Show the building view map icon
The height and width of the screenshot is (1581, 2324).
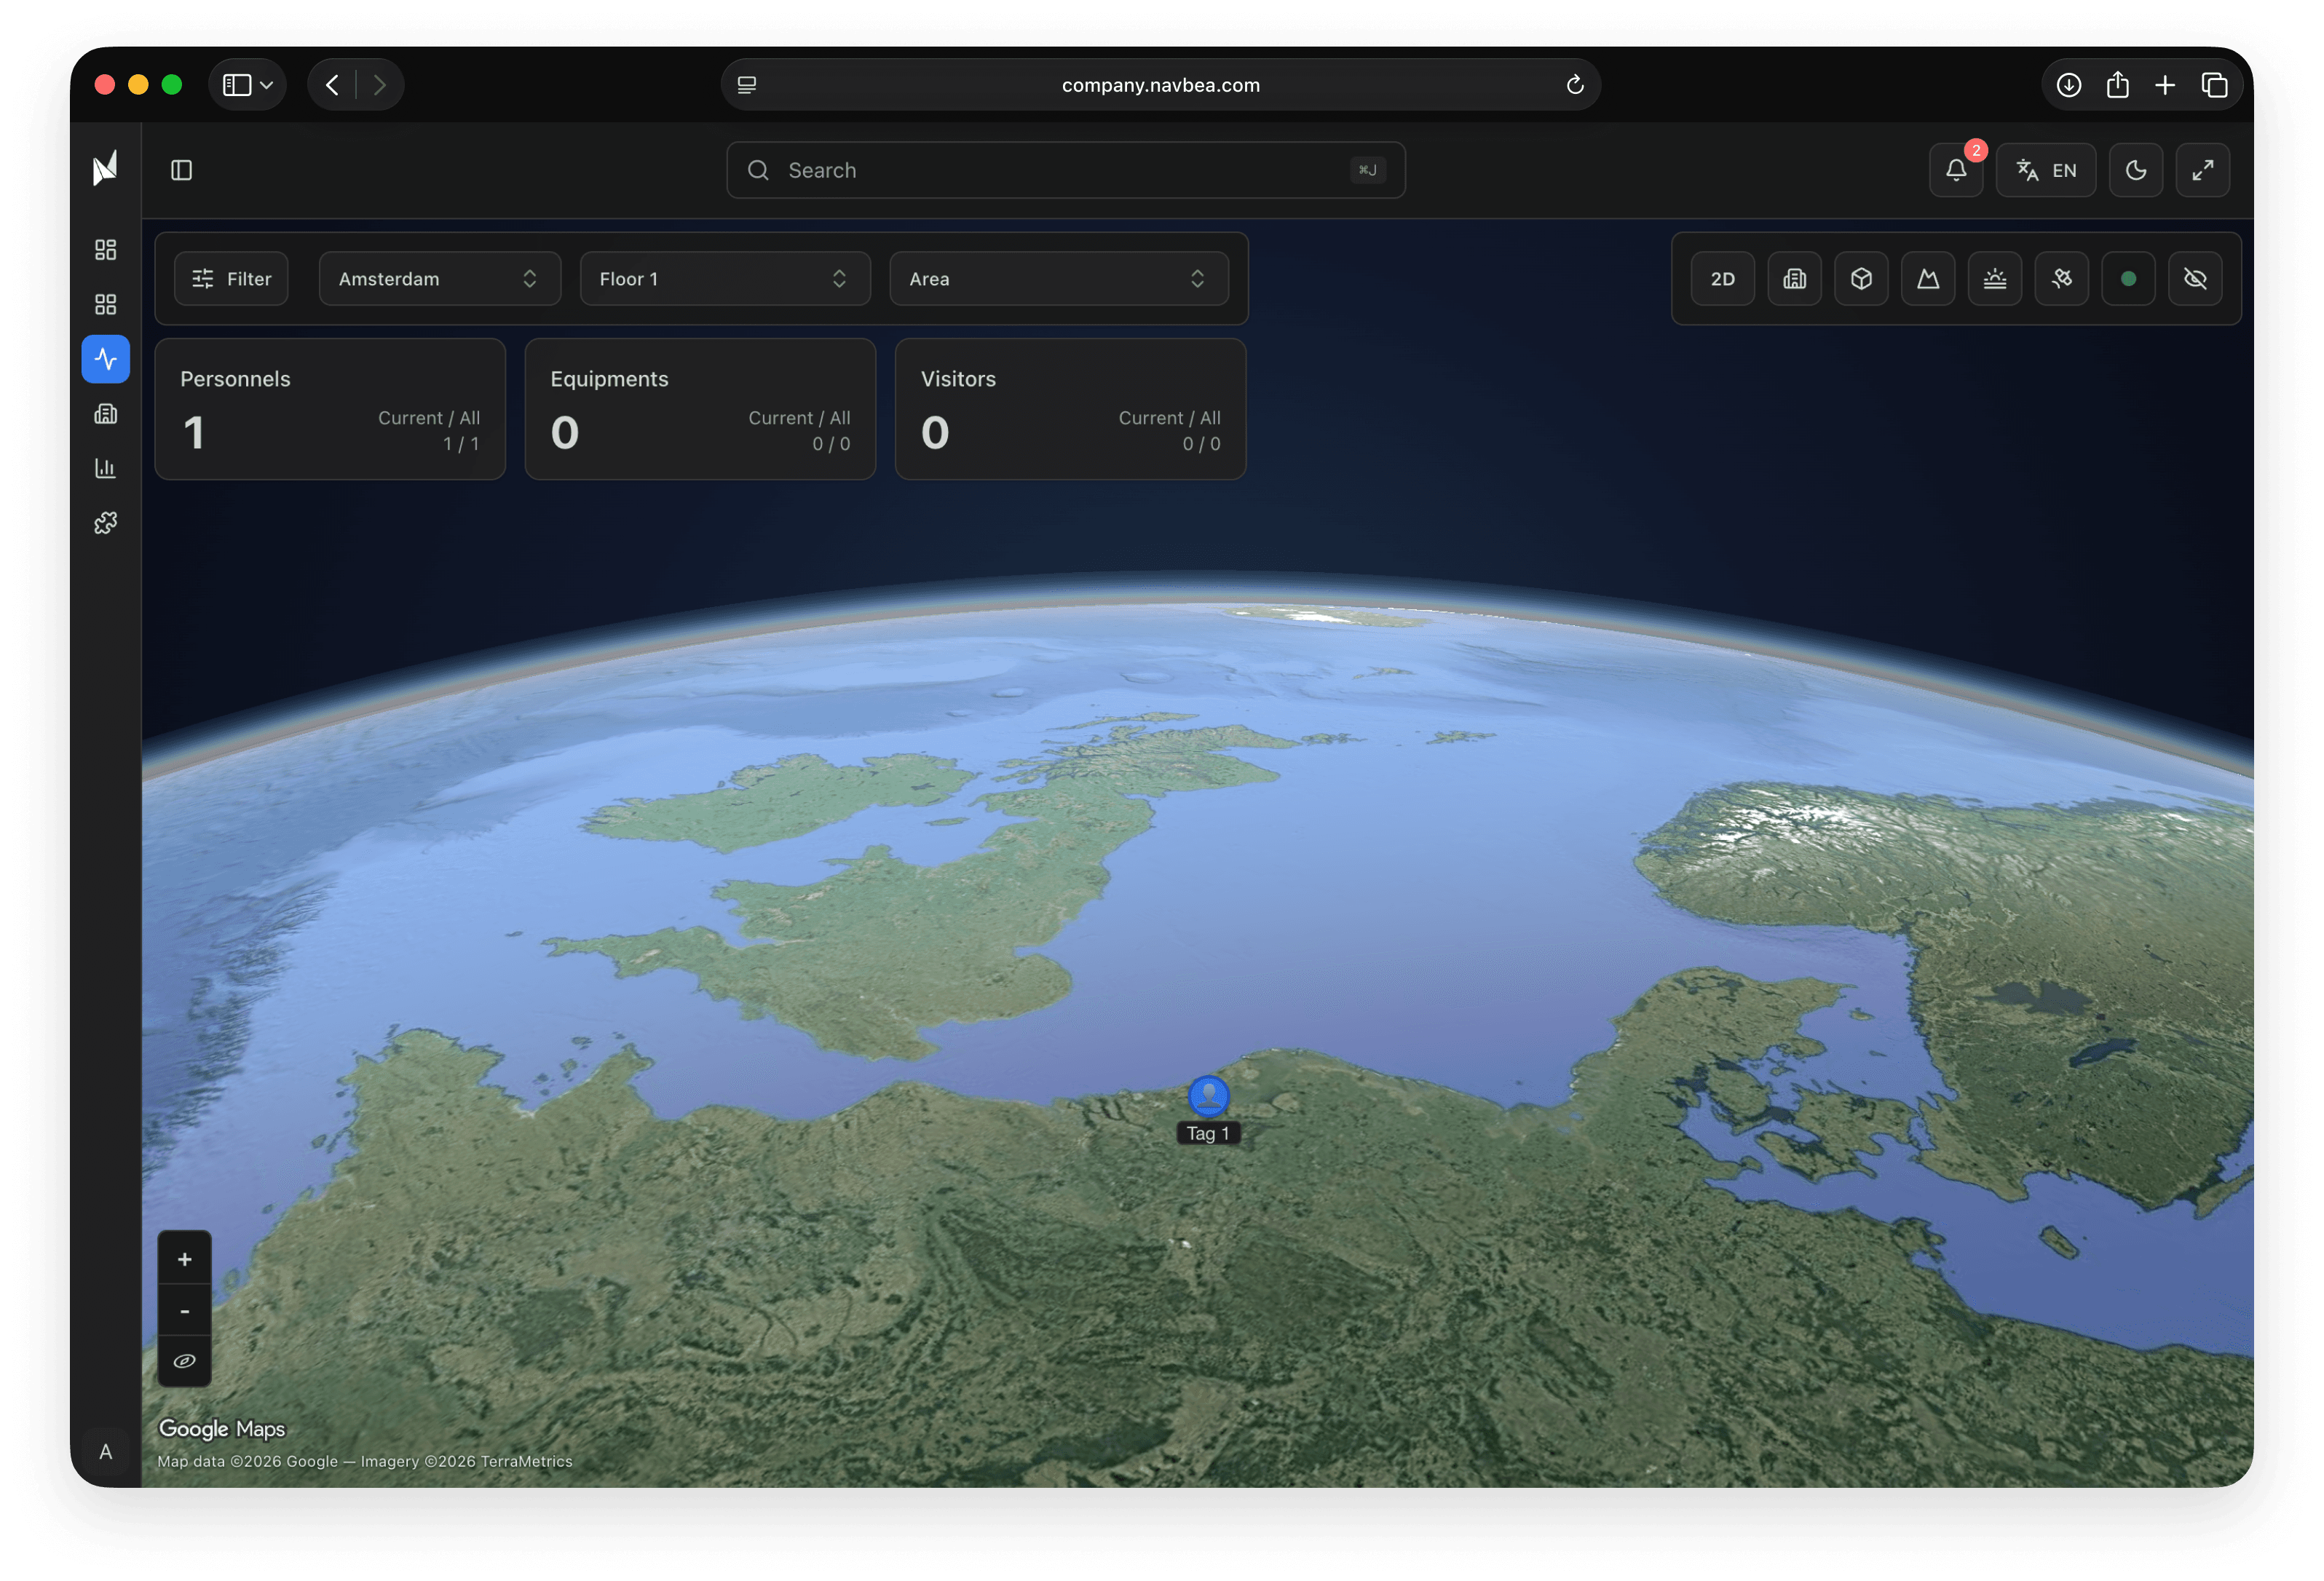pos(1794,279)
